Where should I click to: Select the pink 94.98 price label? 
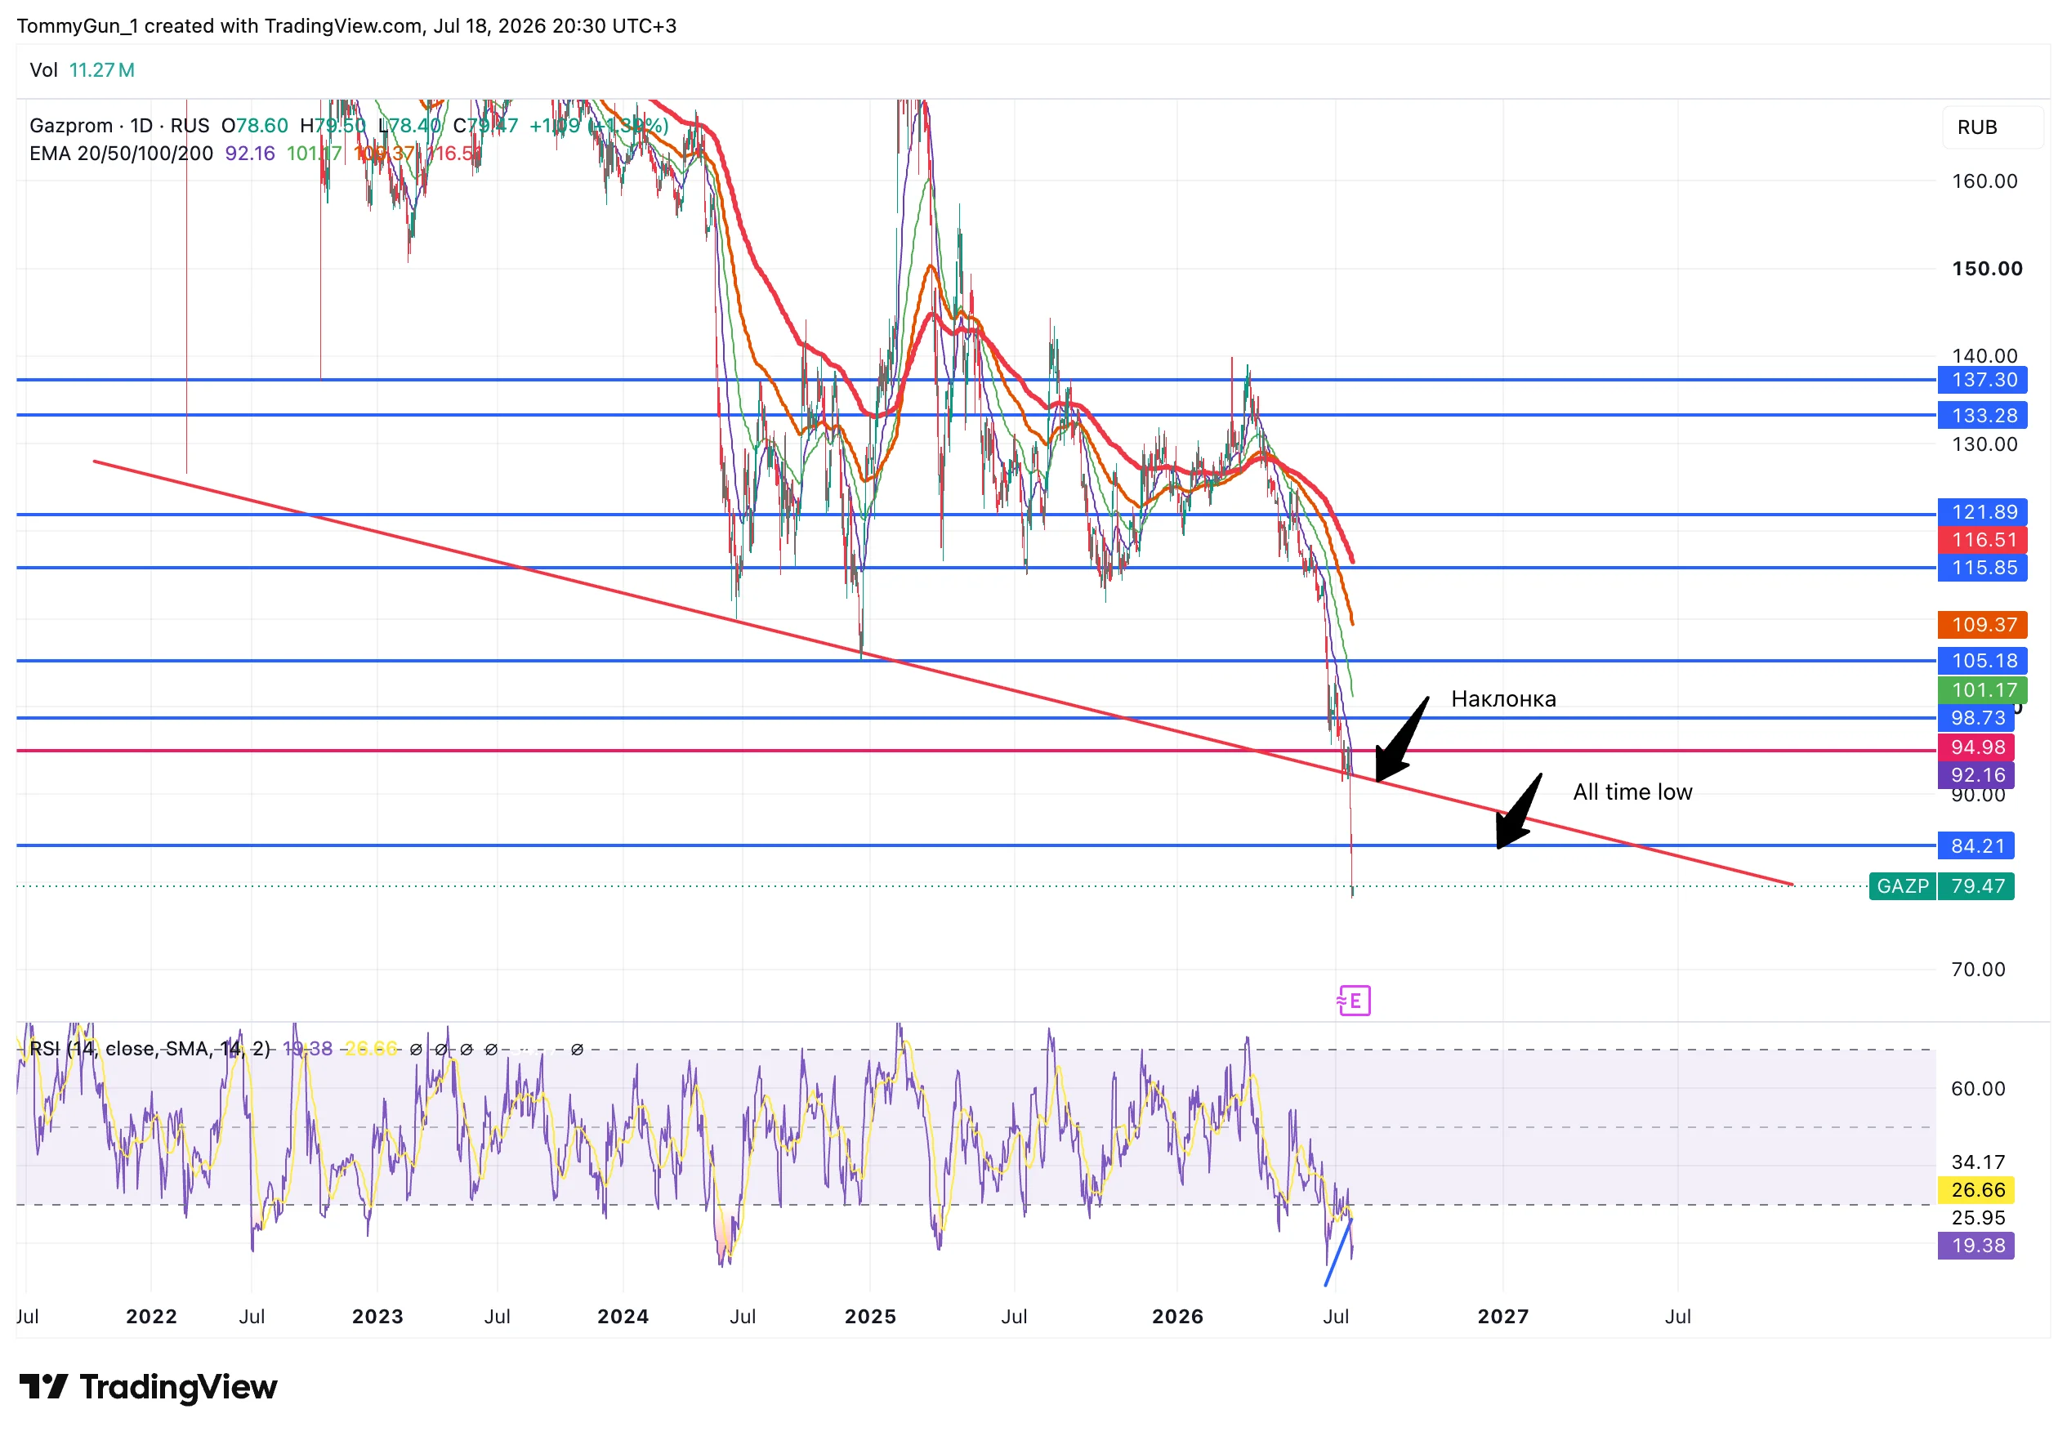pyautogui.click(x=1975, y=747)
